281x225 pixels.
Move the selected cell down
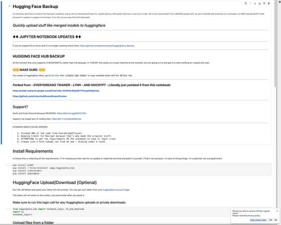pos(255,4)
